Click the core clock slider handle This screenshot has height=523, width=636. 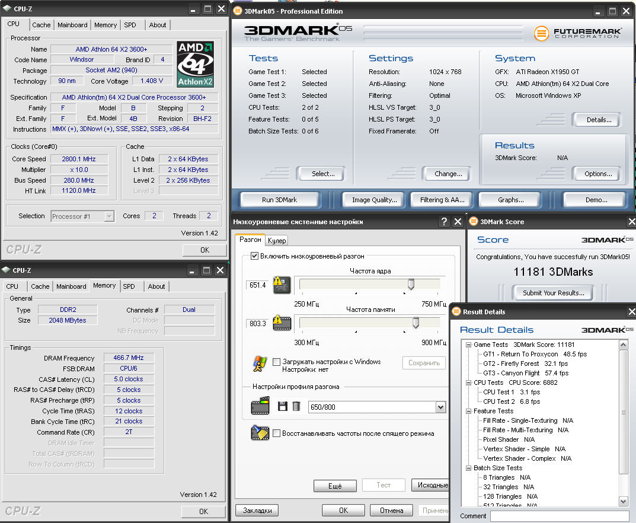pos(411,284)
